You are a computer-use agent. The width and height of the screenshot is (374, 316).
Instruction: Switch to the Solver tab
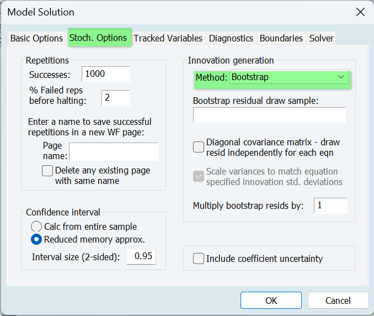point(321,38)
